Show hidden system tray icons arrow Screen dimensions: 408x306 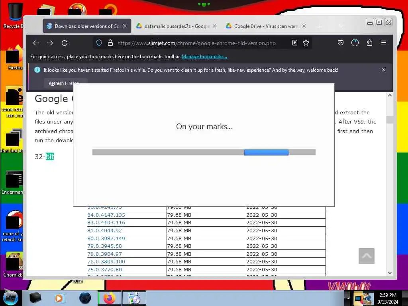click(x=348, y=298)
